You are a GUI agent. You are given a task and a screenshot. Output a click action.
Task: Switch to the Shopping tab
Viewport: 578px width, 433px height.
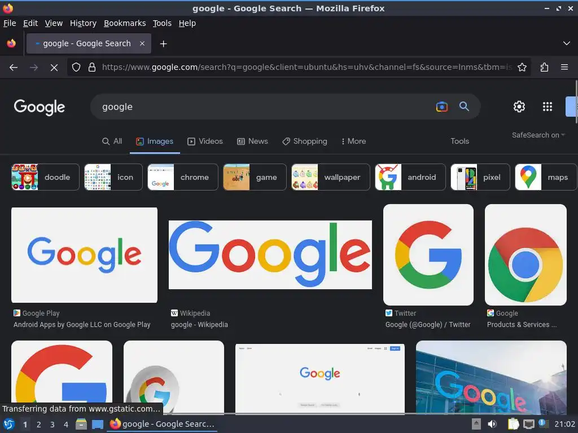pyautogui.click(x=304, y=142)
